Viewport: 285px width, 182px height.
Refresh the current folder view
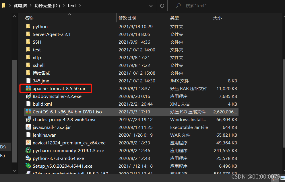[162, 6]
